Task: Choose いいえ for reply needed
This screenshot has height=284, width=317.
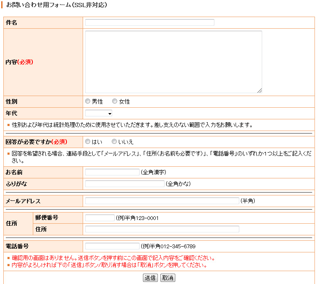Action: [x=114, y=142]
